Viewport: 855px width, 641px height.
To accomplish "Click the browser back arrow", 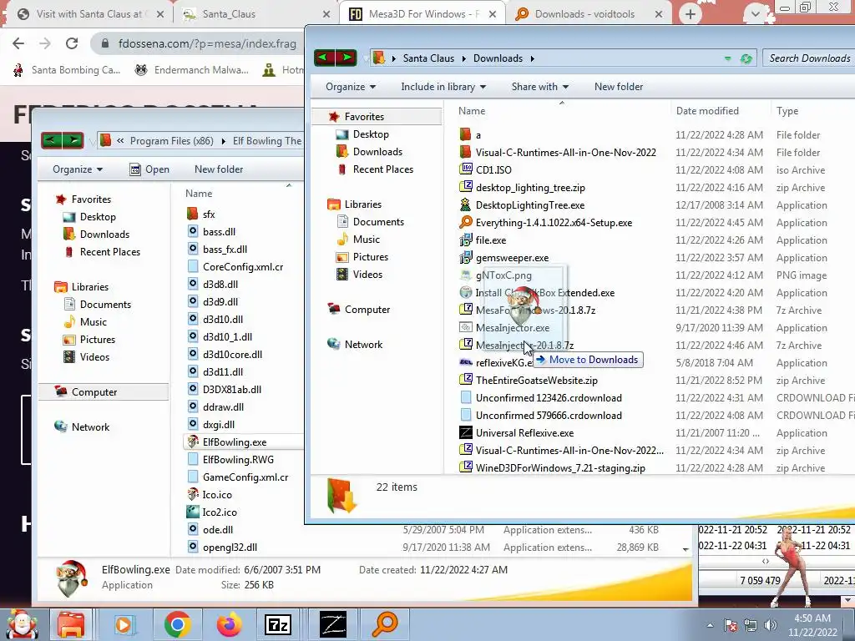I will 18,43.
